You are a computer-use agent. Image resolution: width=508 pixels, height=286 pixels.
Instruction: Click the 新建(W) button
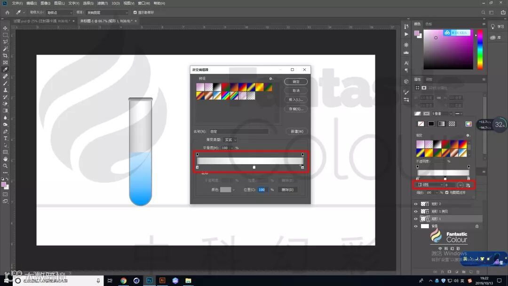point(297,132)
